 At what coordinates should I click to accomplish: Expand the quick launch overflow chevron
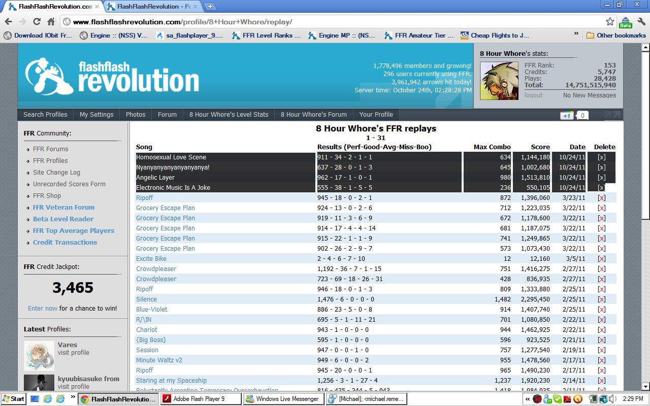73,397
